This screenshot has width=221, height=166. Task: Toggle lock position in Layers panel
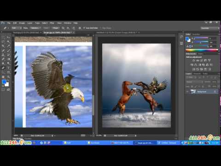pyautogui.click(x=199, y=87)
